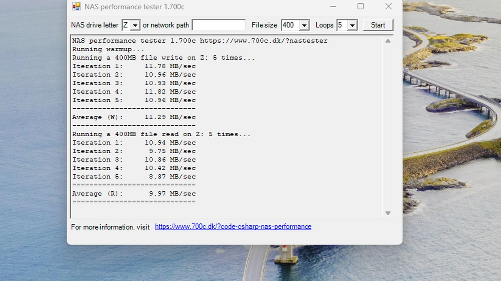This screenshot has height=281, width=501.
Task: Click the write Iteration 5: 10.96 MB/sec line
Action: point(134,100)
